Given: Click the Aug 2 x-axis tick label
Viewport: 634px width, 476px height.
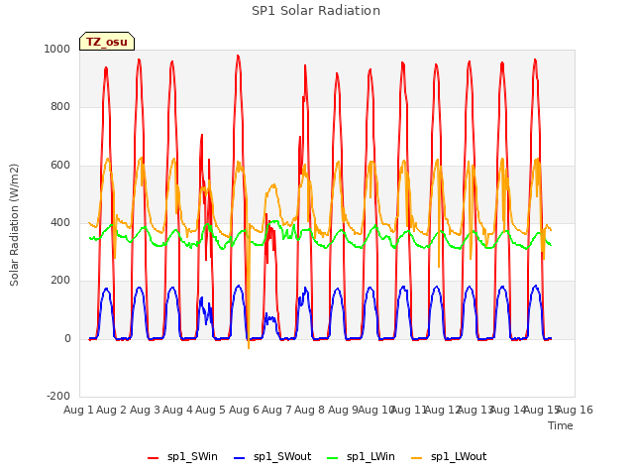Looking at the screenshot, I should pyautogui.click(x=112, y=410).
